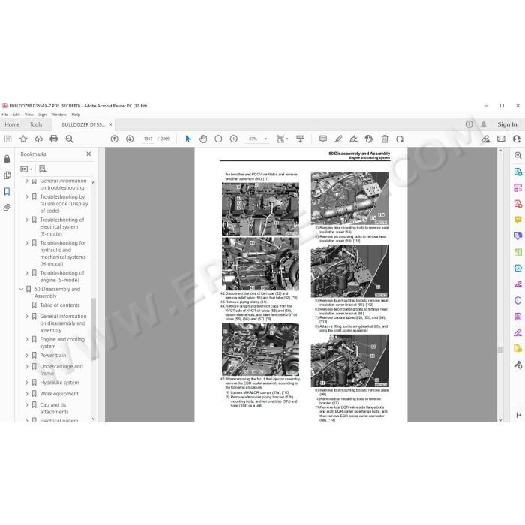Image resolution: width=525 pixels, height=525 pixels.
Task: Open the Sign document tool
Action: pos(353,139)
